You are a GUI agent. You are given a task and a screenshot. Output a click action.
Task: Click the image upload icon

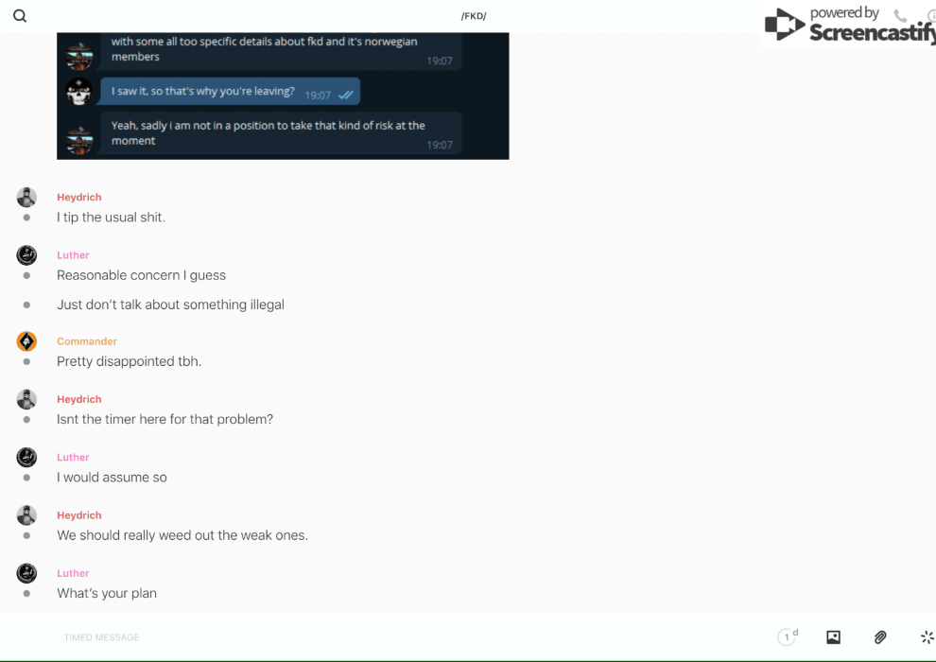click(833, 636)
